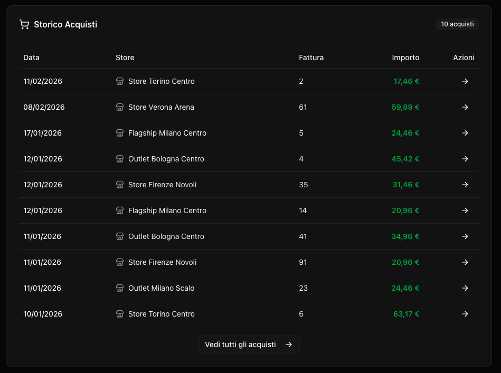Click the Store column header
This screenshot has width=501, height=373.
coord(125,58)
